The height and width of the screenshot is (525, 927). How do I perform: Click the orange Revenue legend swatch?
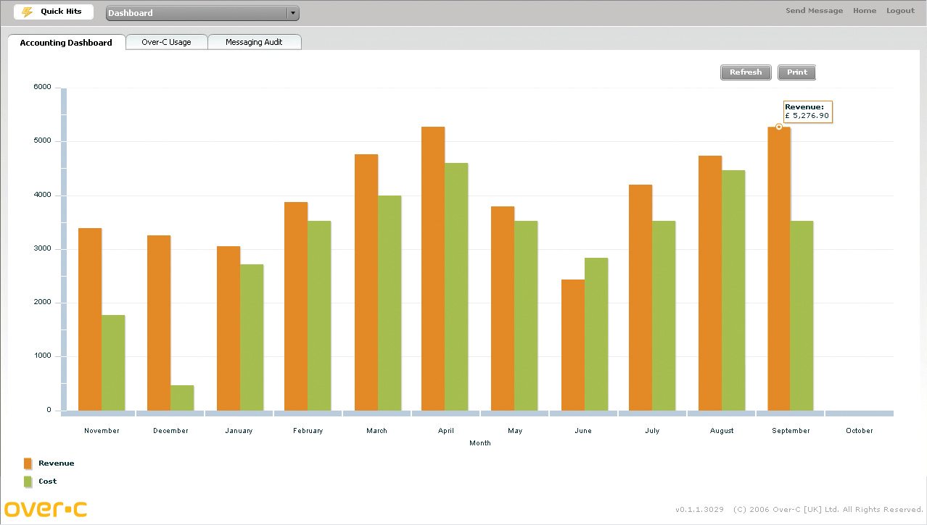pyautogui.click(x=28, y=463)
